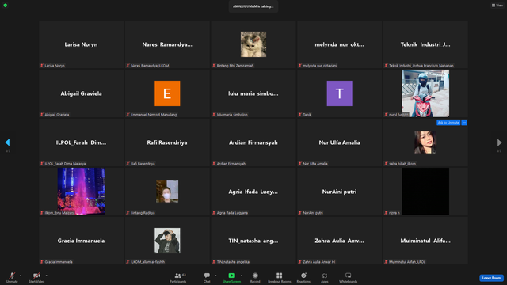Viewport: 507px width, 285px height.
Task: Go to next gallery page arrow
Action: click(499, 142)
